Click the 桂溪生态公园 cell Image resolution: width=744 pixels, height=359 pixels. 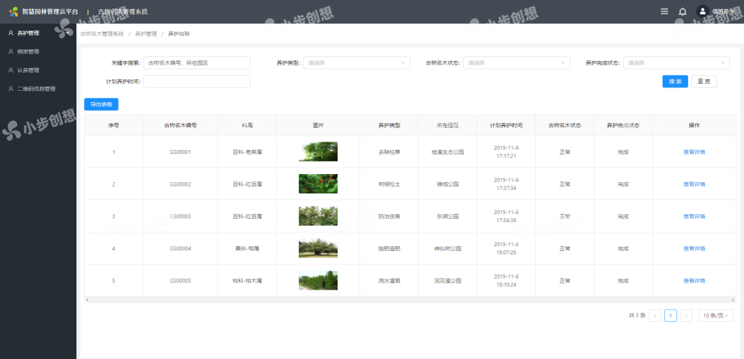448,152
